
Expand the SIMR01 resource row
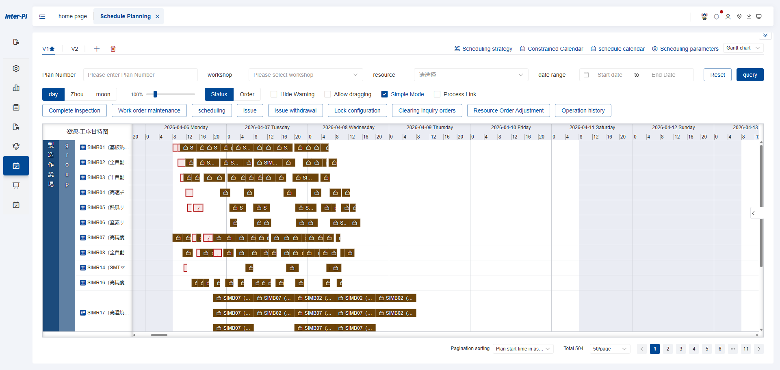83,147
